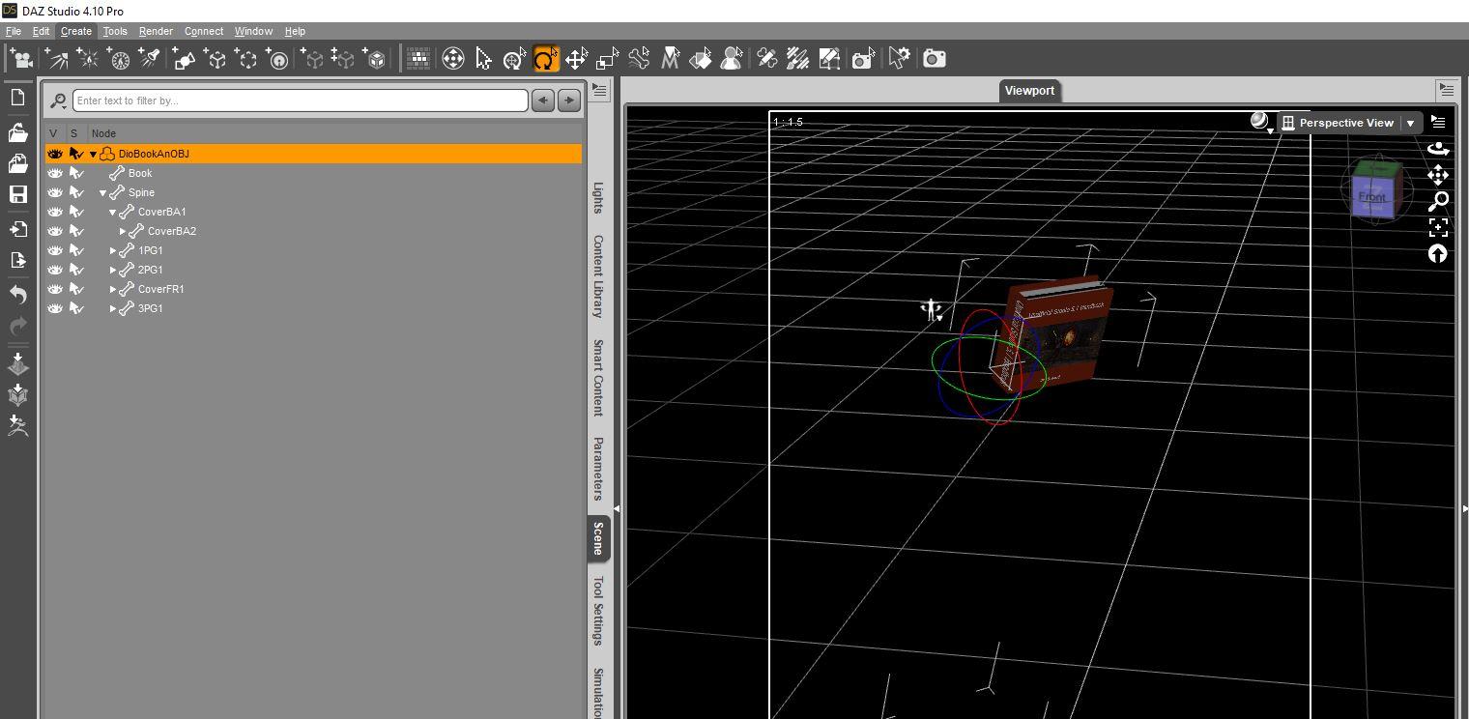This screenshot has height=719, width=1469.
Task: Click next filter result arrow button
Action: (x=569, y=100)
